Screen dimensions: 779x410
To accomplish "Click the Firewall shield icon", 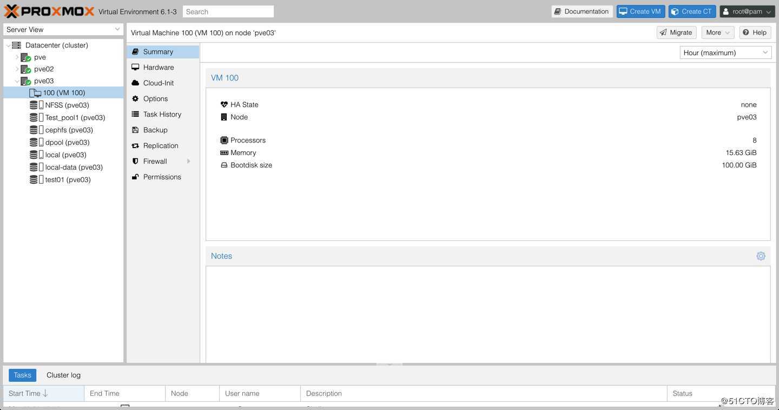I will [135, 162].
